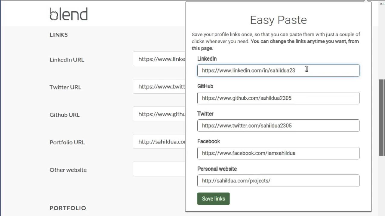This screenshot has width=385, height=216.
Task: Click the 'Twitter URL' label
Action: (65, 87)
